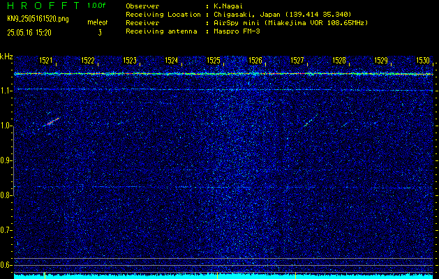Click the Observer field label
This screenshot has width=439, height=279.
click(142, 6)
